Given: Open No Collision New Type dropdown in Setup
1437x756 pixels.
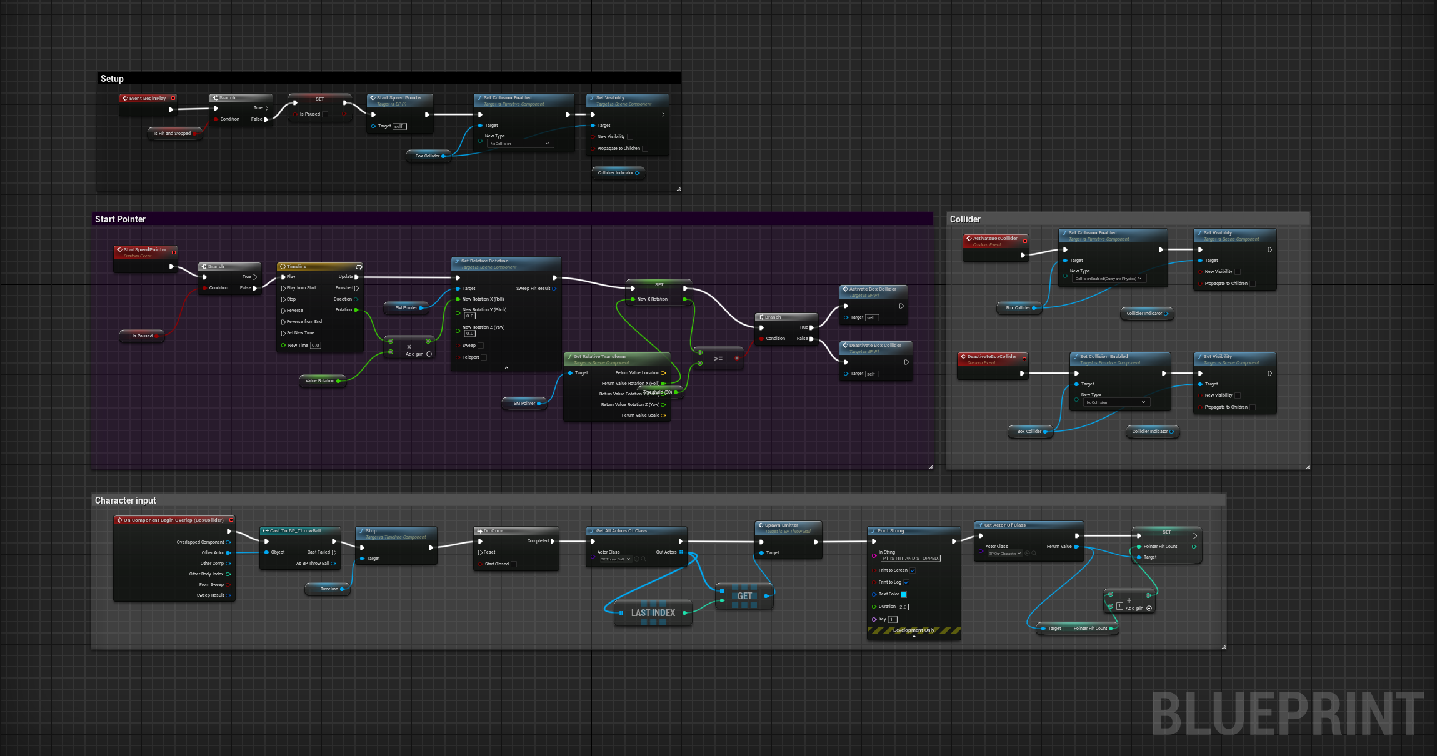Looking at the screenshot, I should pyautogui.click(x=520, y=144).
